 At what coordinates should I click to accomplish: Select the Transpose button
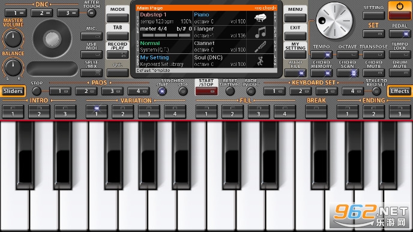click(373, 55)
